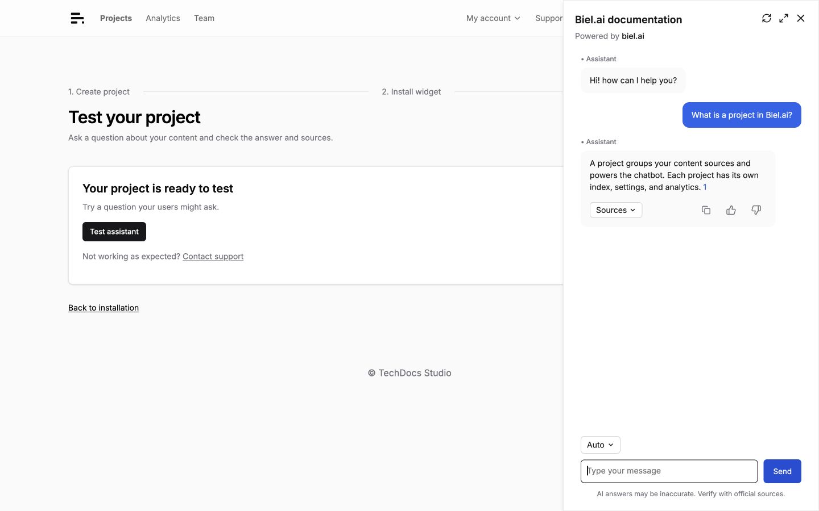Go to step 2. Install widget
The height and width of the screenshot is (511, 819).
coord(411,92)
